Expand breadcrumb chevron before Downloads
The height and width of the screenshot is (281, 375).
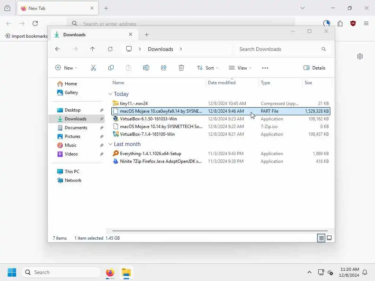tap(140, 49)
